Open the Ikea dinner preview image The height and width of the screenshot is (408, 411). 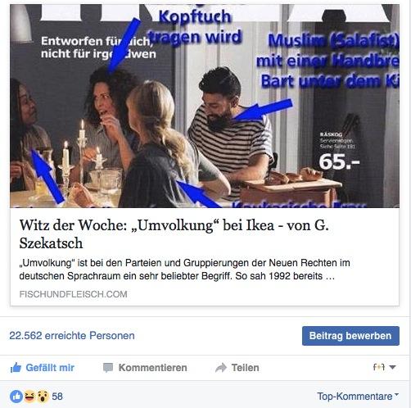tap(205, 106)
